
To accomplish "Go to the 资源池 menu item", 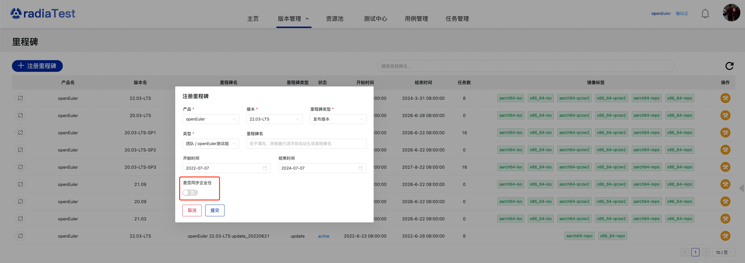I will 335,19.
